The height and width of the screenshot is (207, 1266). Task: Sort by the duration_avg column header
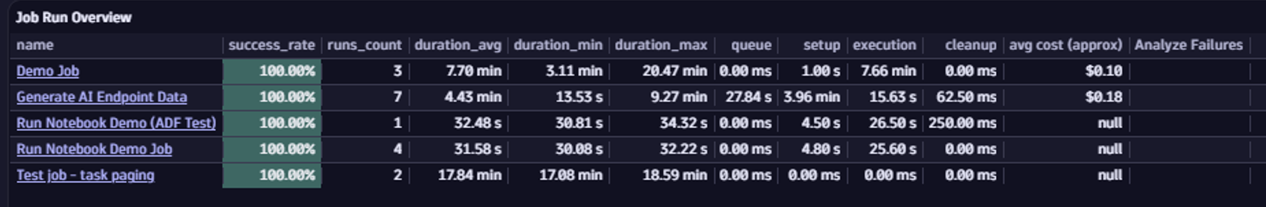[x=457, y=45]
